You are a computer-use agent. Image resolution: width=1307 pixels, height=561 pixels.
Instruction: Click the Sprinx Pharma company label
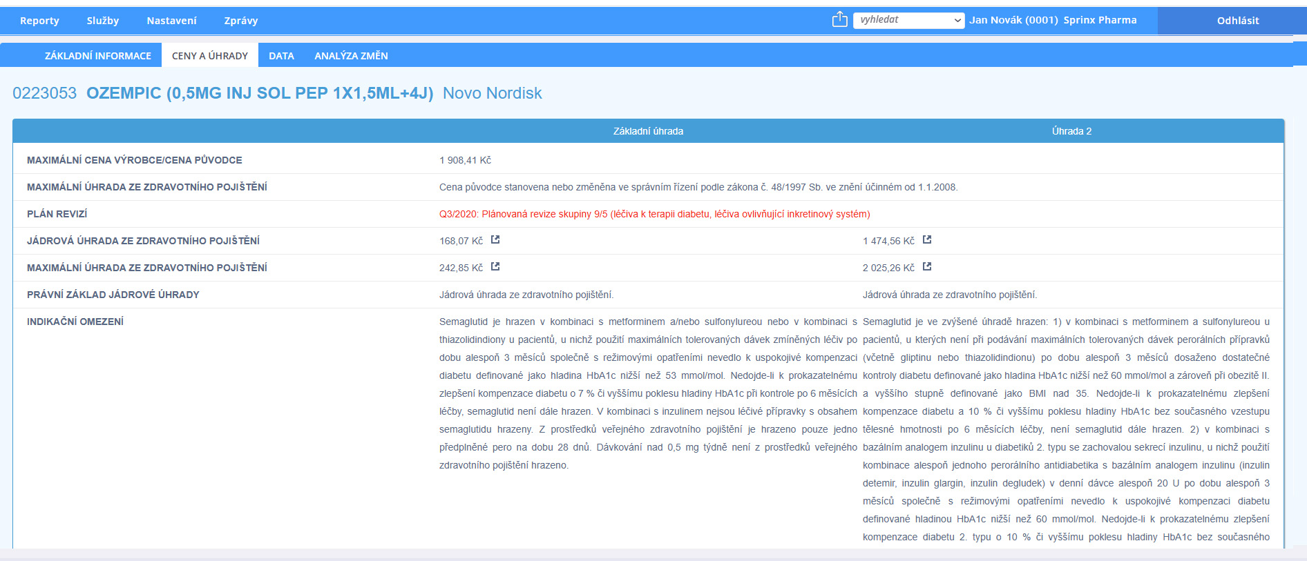tap(1100, 20)
